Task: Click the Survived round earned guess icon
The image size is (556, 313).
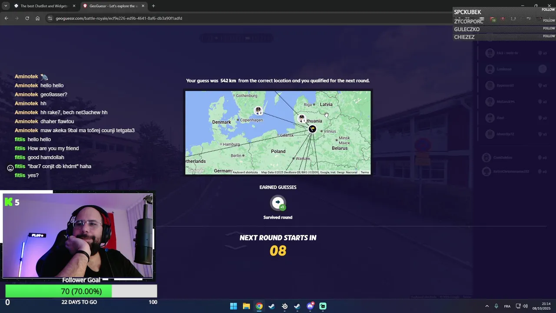Action: click(x=278, y=203)
